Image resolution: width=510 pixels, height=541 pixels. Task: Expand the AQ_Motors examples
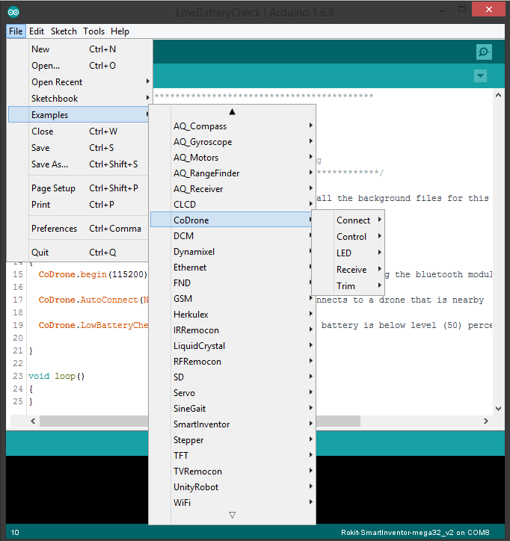coord(232,158)
